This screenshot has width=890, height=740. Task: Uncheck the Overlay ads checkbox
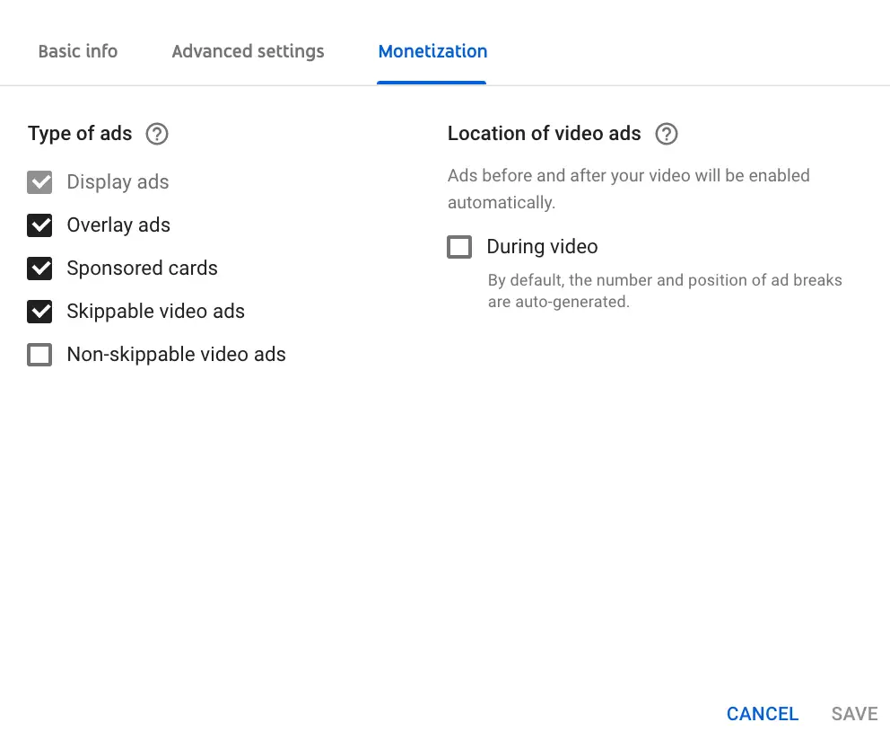(39, 225)
